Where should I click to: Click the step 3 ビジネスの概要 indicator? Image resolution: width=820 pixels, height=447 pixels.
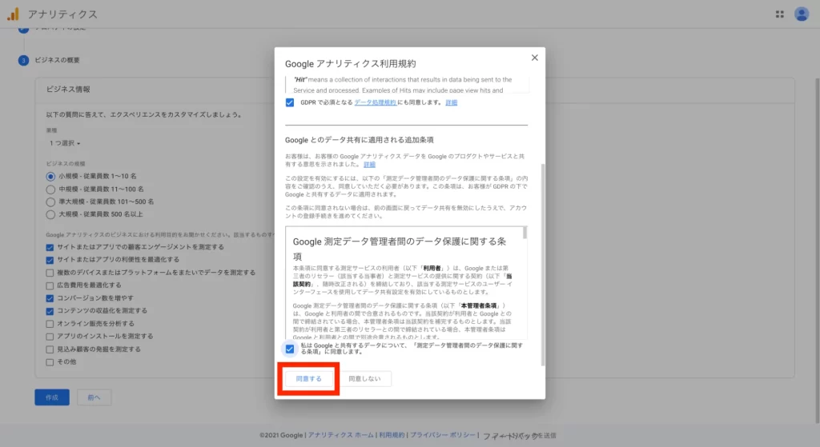pos(24,60)
